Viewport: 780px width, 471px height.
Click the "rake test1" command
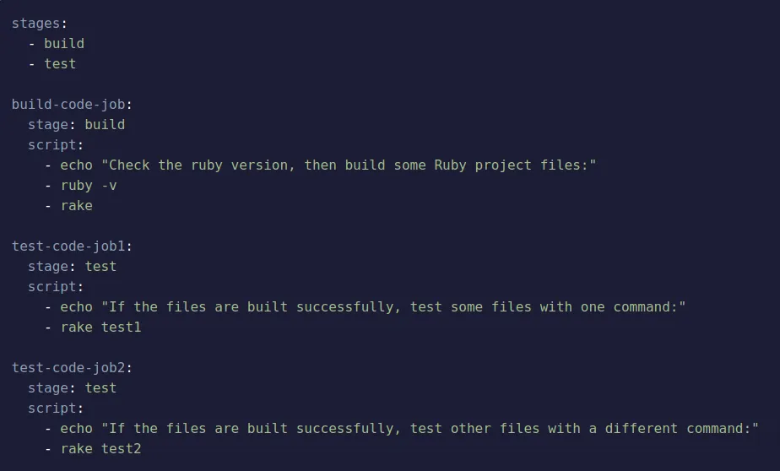(100, 327)
